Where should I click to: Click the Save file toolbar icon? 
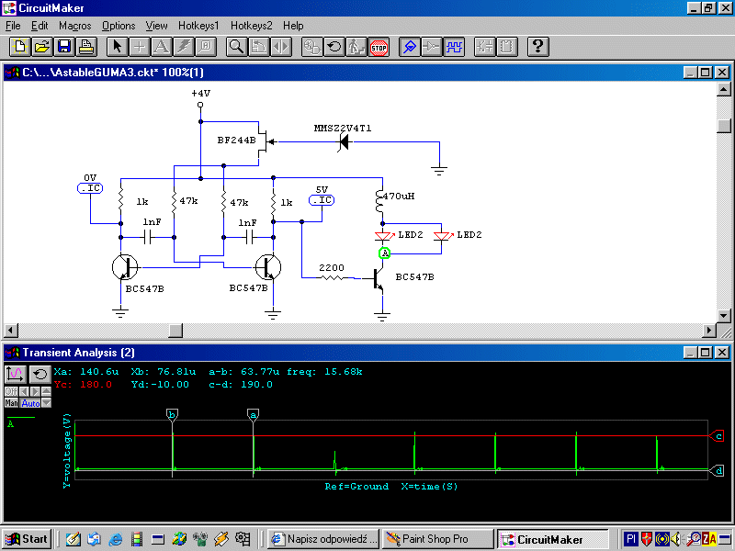(64, 47)
